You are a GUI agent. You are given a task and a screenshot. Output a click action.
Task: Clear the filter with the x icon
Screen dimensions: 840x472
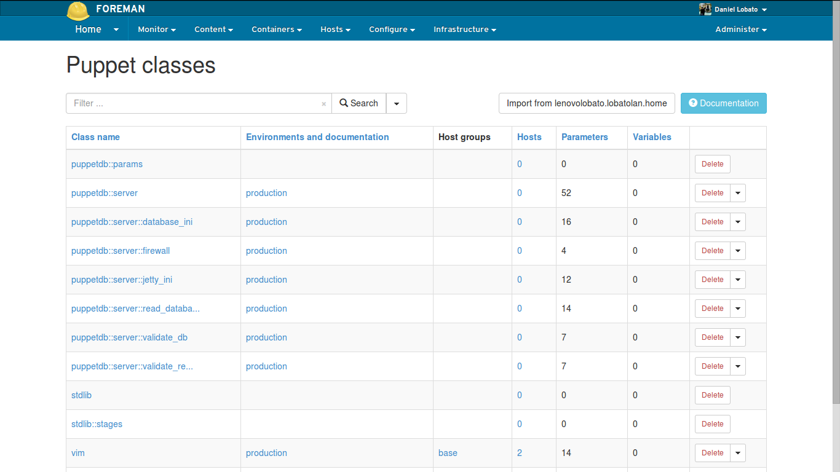pos(323,104)
